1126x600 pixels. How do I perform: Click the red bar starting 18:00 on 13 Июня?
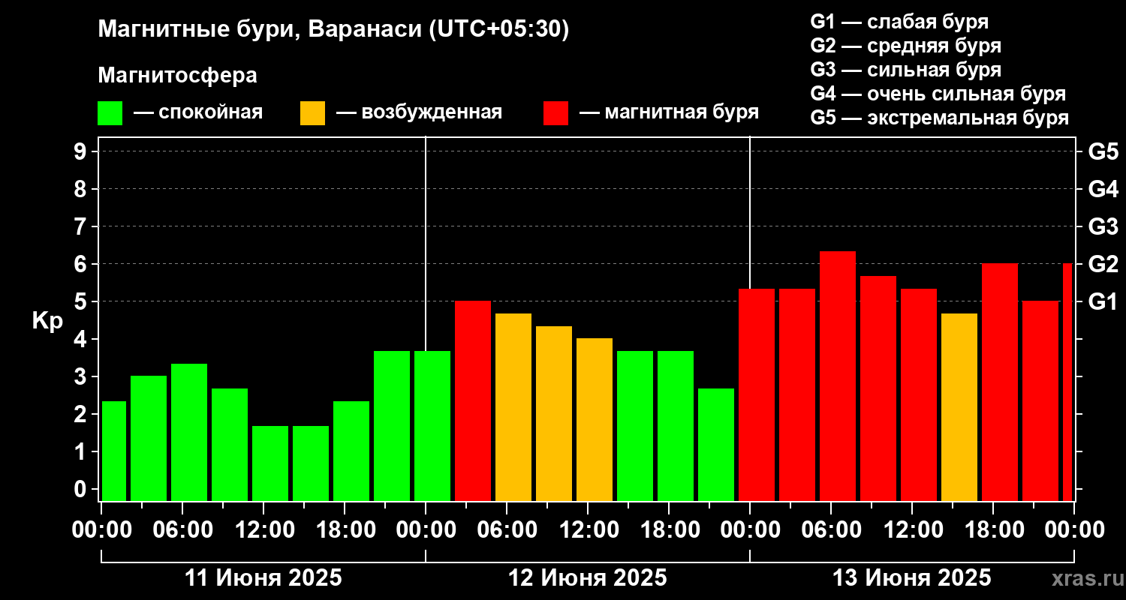coord(1000,382)
